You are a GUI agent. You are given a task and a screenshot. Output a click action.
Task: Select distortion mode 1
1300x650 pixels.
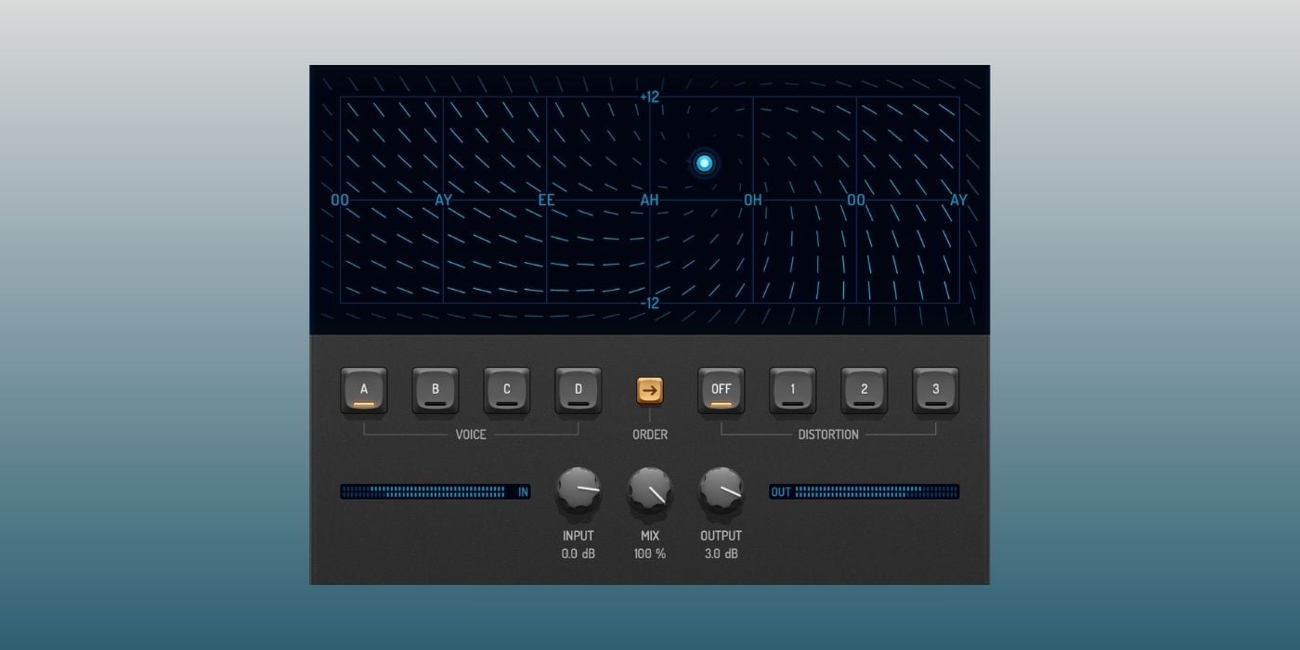(x=793, y=391)
